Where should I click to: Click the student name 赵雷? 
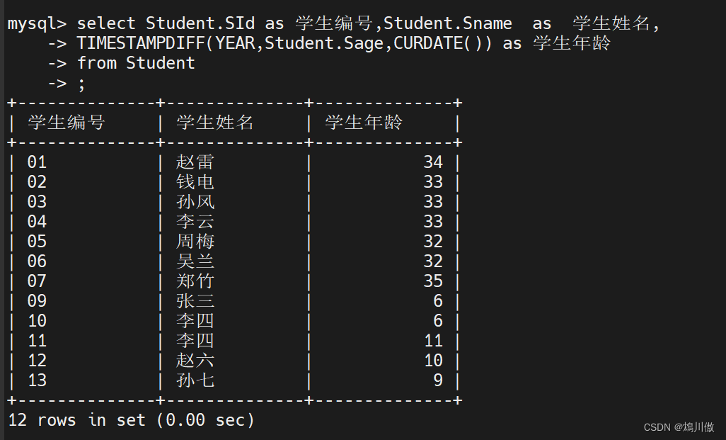(x=195, y=162)
